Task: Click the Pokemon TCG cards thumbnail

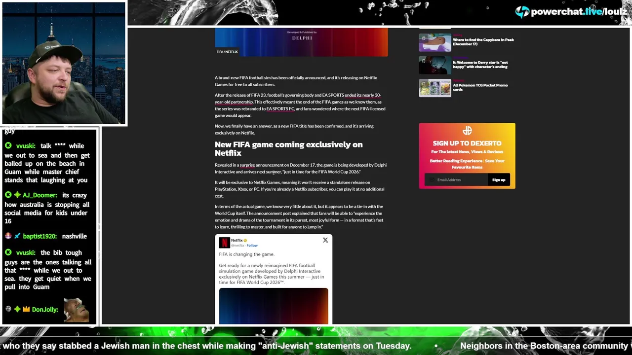Action: [435, 88]
